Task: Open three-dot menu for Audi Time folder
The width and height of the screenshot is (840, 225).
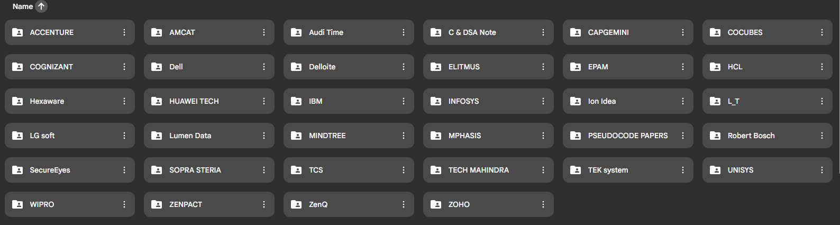Action: 404,32
